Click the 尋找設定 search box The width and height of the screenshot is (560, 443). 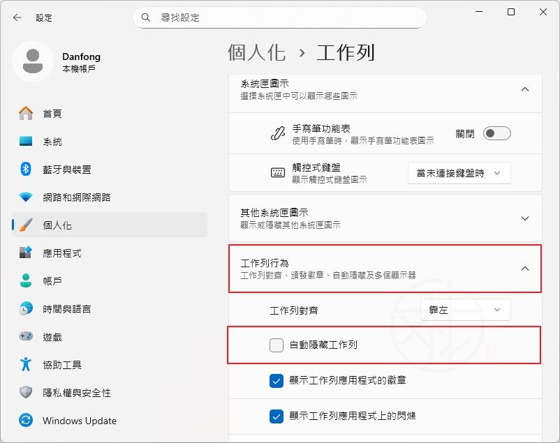point(279,17)
